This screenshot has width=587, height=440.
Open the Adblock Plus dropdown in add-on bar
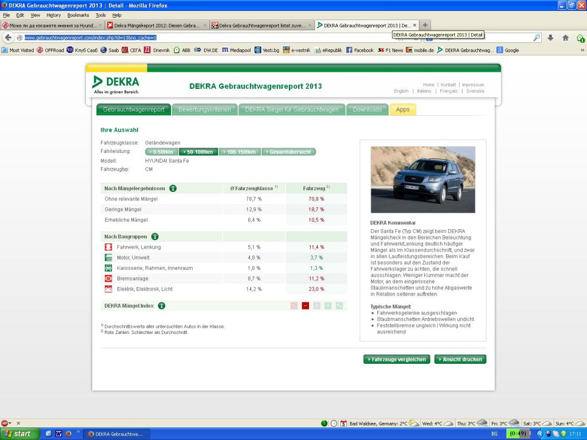pos(10,423)
